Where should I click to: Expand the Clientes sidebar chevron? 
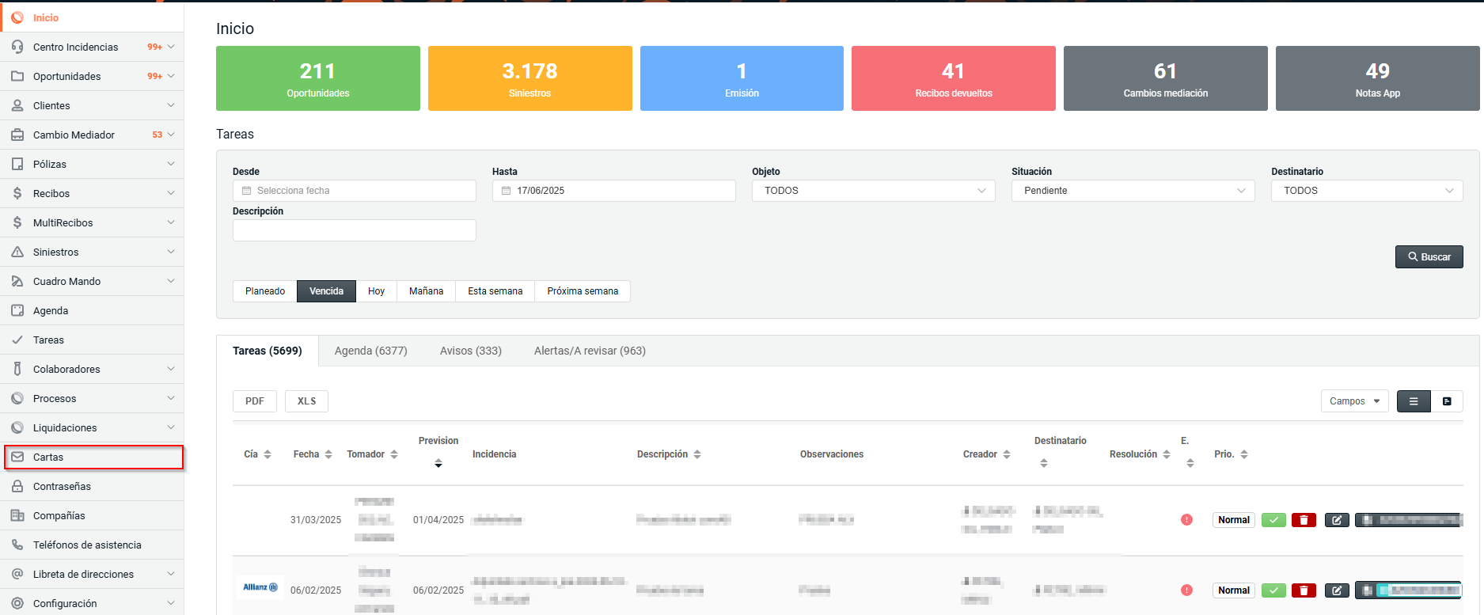pyautogui.click(x=171, y=105)
